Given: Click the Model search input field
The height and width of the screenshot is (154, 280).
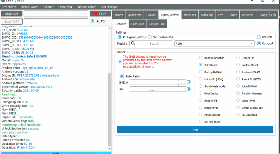Looking at the screenshot, I should [x=151, y=43].
